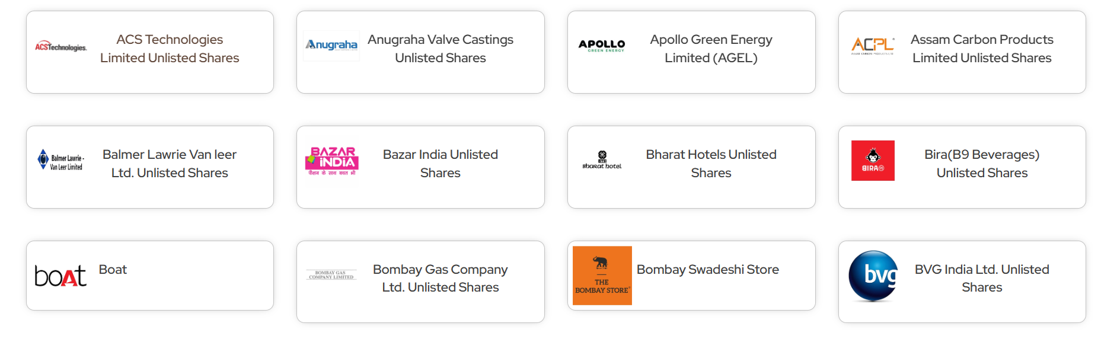Click the blue BVG sphere logo
The height and width of the screenshot is (339, 1117).
tap(873, 276)
